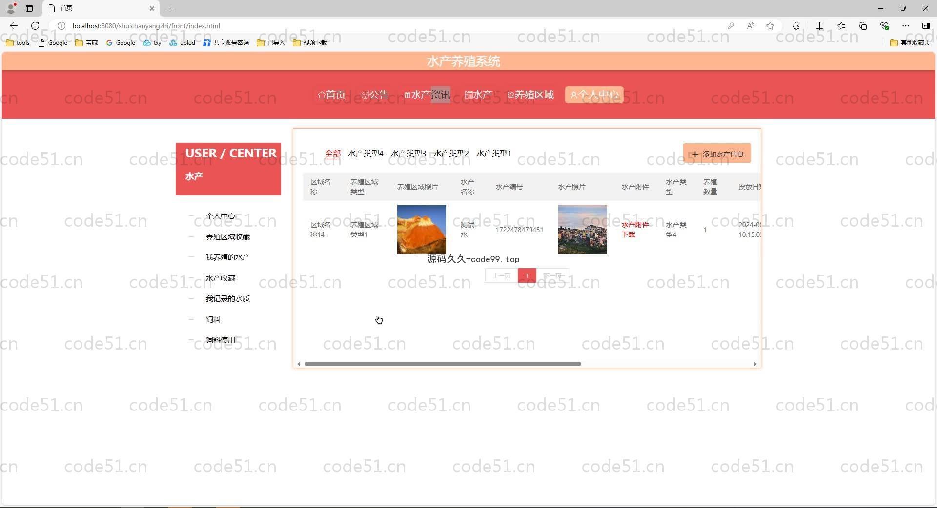Click the scrollbar right arrow
Image resolution: width=937 pixels, height=508 pixels.
pyautogui.click(x=755, y=364)
